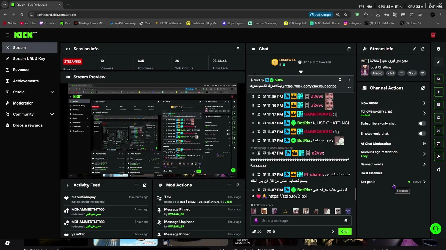Click the channel points icon in right sidebar
This screenshot has width=446, height=250.
point(439,169)
